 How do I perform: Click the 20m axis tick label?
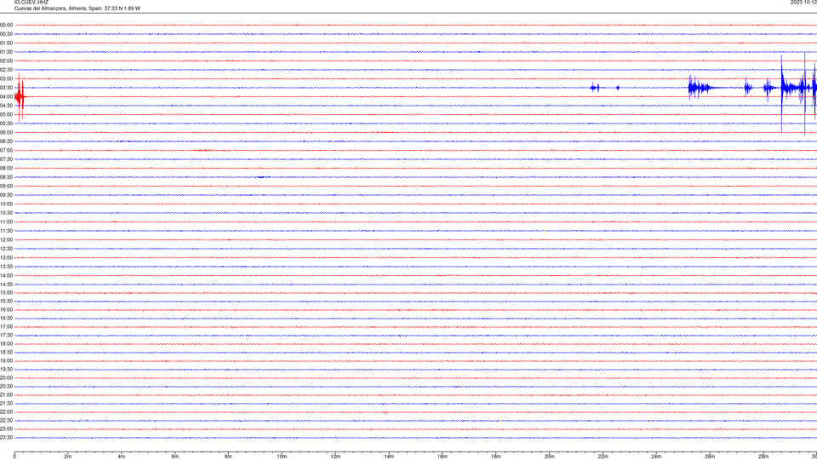(x=549, y=457)
